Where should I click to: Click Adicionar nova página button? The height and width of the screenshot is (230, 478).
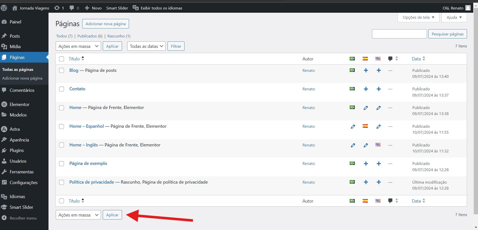pyautogui.click(x=105, y=24)
